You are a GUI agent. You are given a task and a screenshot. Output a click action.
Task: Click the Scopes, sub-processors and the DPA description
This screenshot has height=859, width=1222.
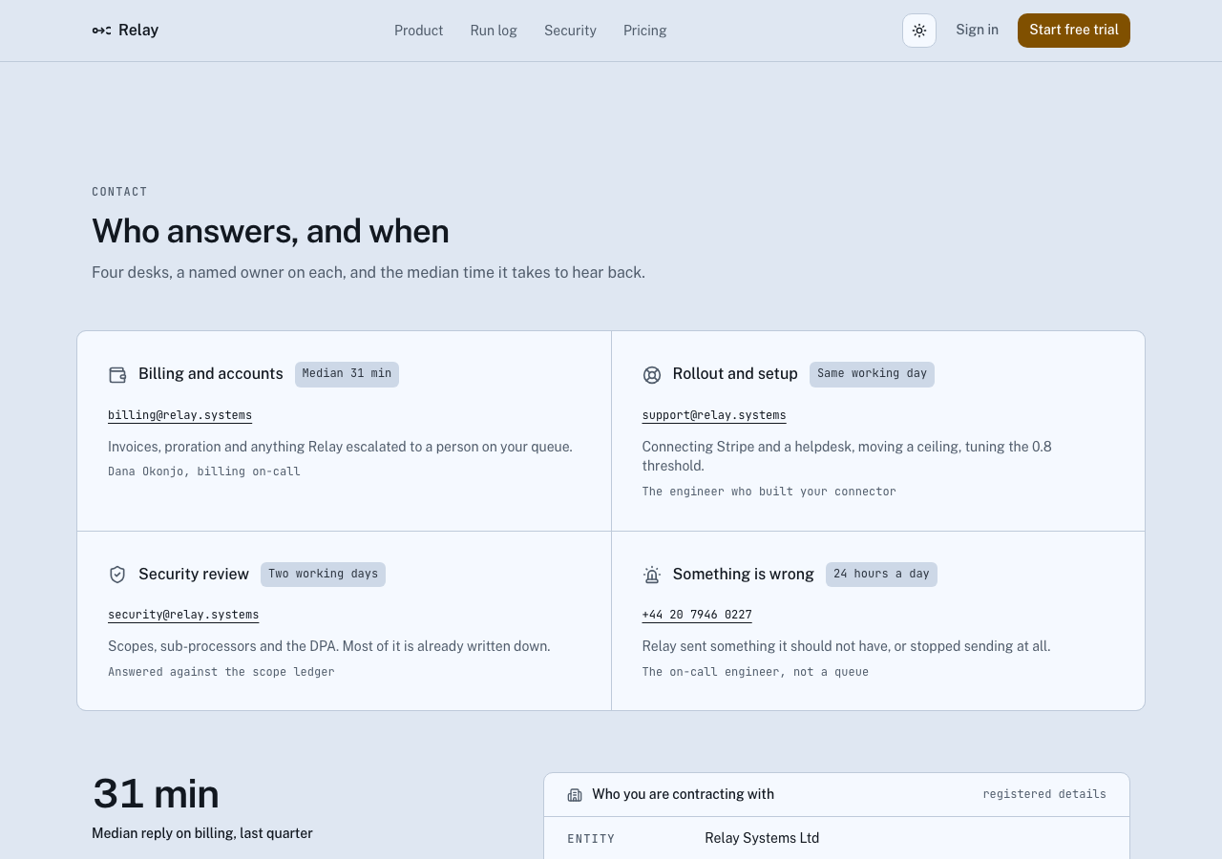pos(329,646)
